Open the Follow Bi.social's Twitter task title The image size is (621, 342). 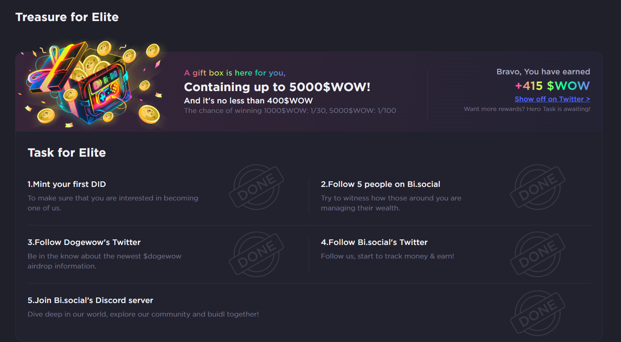(x=374, y=242)
